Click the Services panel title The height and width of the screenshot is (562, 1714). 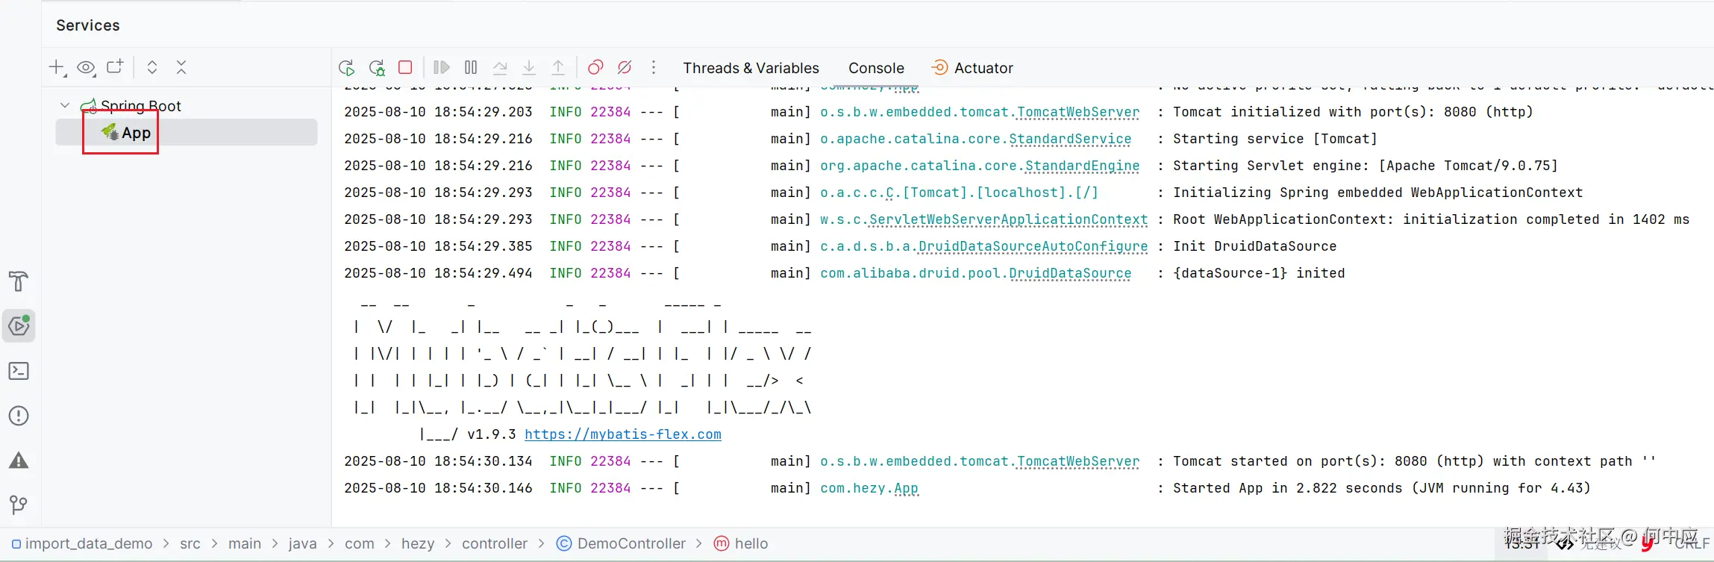pyautogui.click(x=88, y=25)
